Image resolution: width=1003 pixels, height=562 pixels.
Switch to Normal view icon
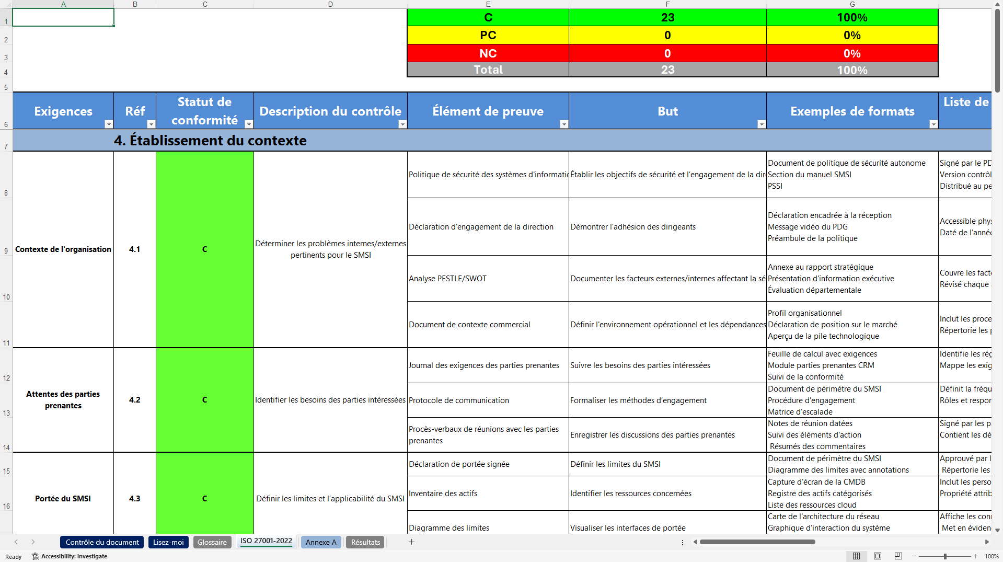(x=856, y=556)
